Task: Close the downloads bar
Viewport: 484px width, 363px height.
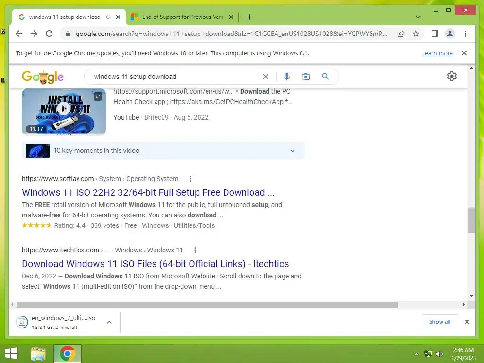Action: [x=467, y=322]
